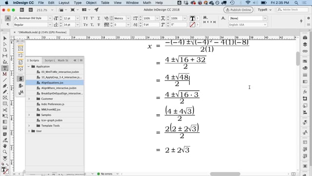
Task: Click the text fill color swatch
Action: [192, 19]
